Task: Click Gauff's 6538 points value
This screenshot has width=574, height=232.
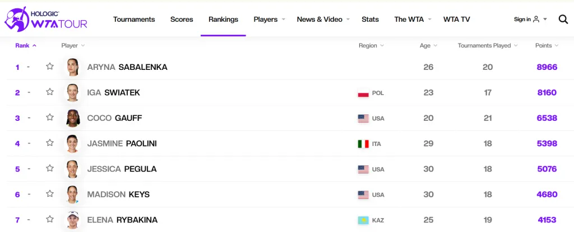Action: pos(547,118)
